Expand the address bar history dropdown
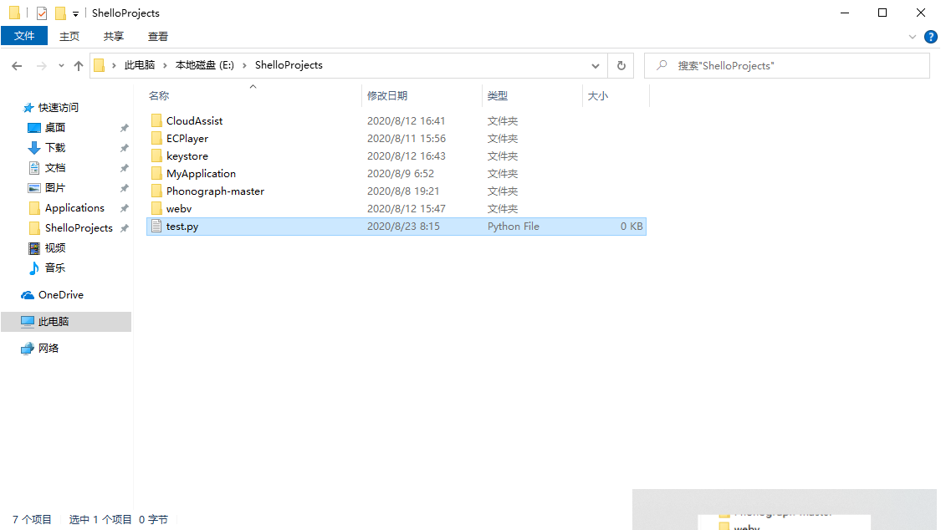941x530 pixels. click(596, 65)
